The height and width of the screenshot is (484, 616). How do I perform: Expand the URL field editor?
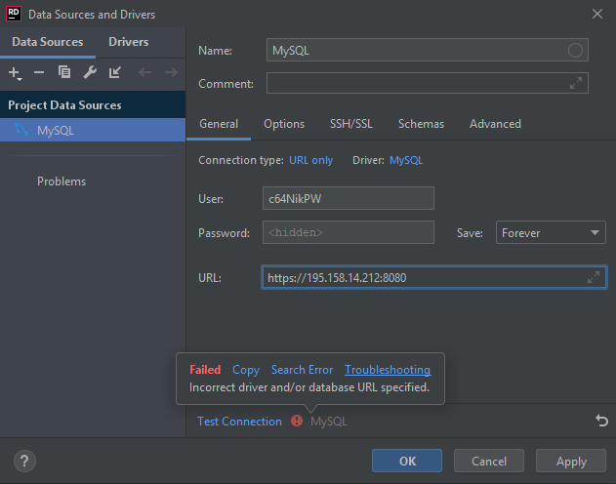pyautogui.click(x=594, y=277)
